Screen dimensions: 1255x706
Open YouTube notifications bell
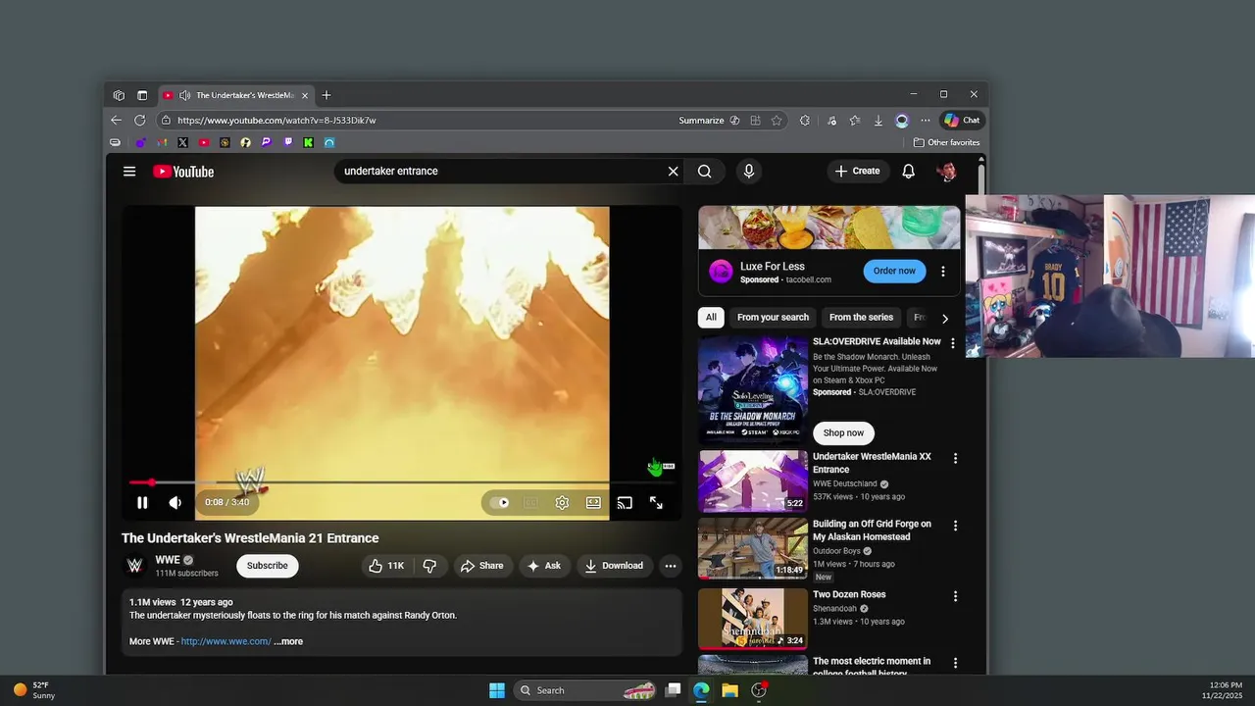pos(909,172)
